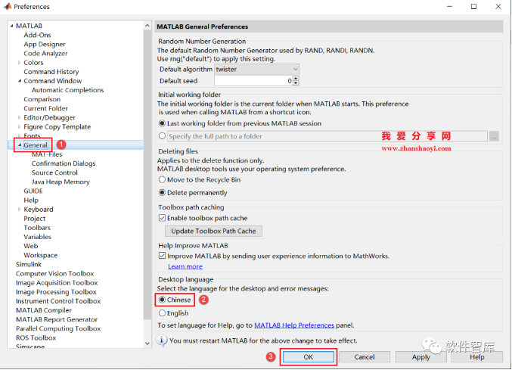Select Image Processing Toolbox item
The image size is (512, 370).
pyautogui.click(x=56, y=291)
